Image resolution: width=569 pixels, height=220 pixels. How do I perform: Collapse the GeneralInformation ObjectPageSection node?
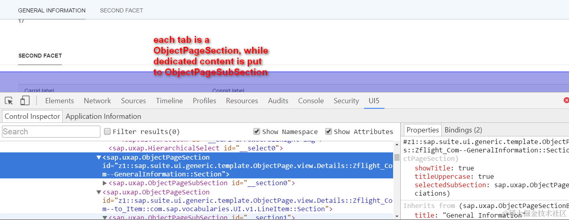tap(99, 157)
